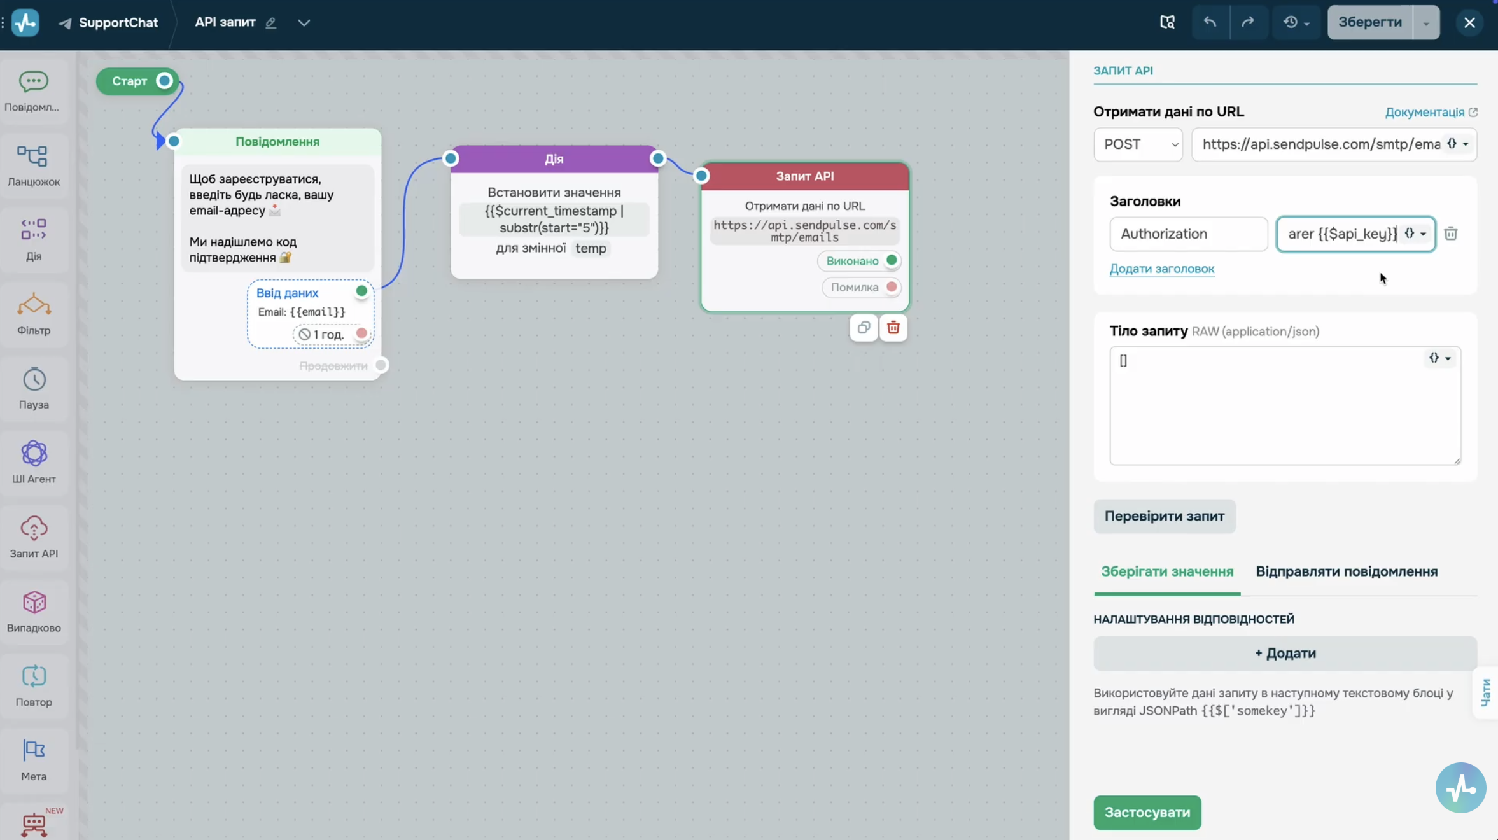Pick the Запит API sidebar block
Viewport: 1498px width, 840px height.
34,538
